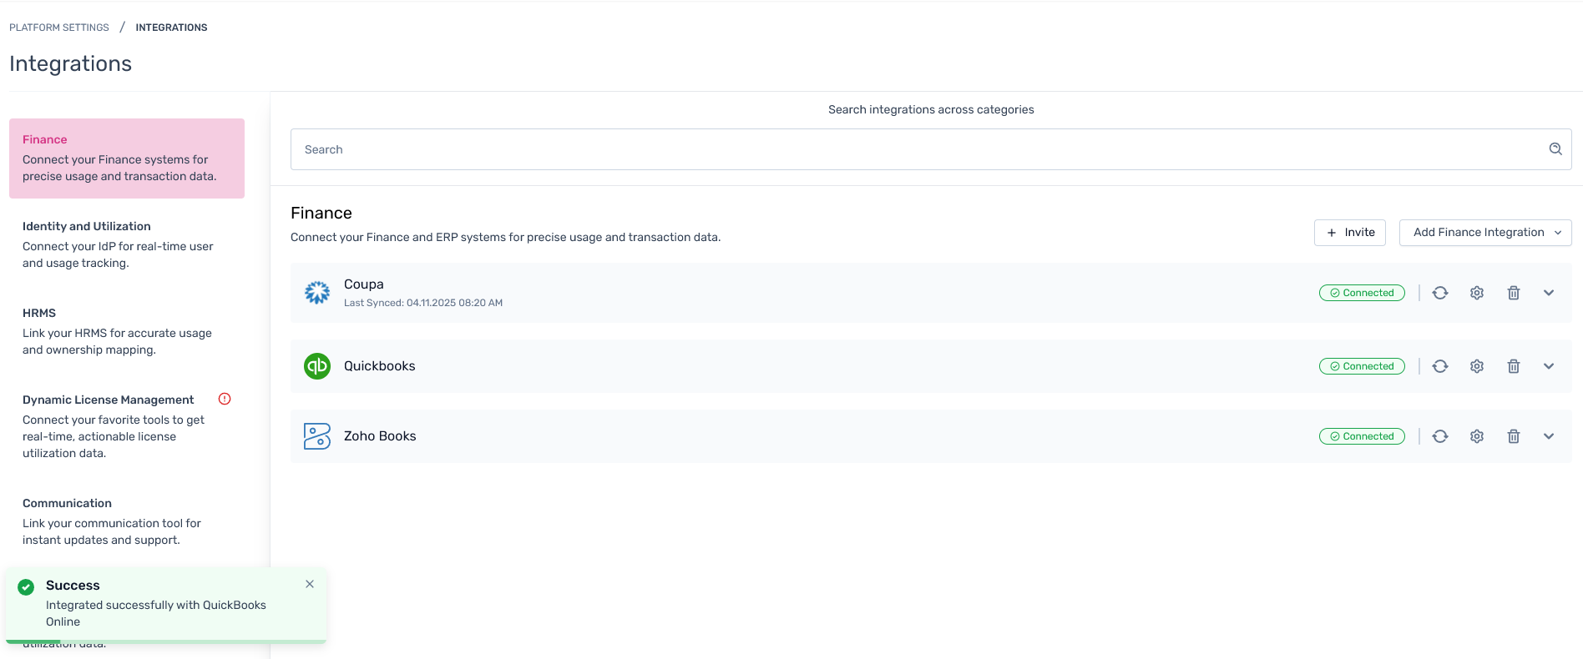
Task: Go to Platform Settings breadcrumb
Action: click(x=59, y=28)
